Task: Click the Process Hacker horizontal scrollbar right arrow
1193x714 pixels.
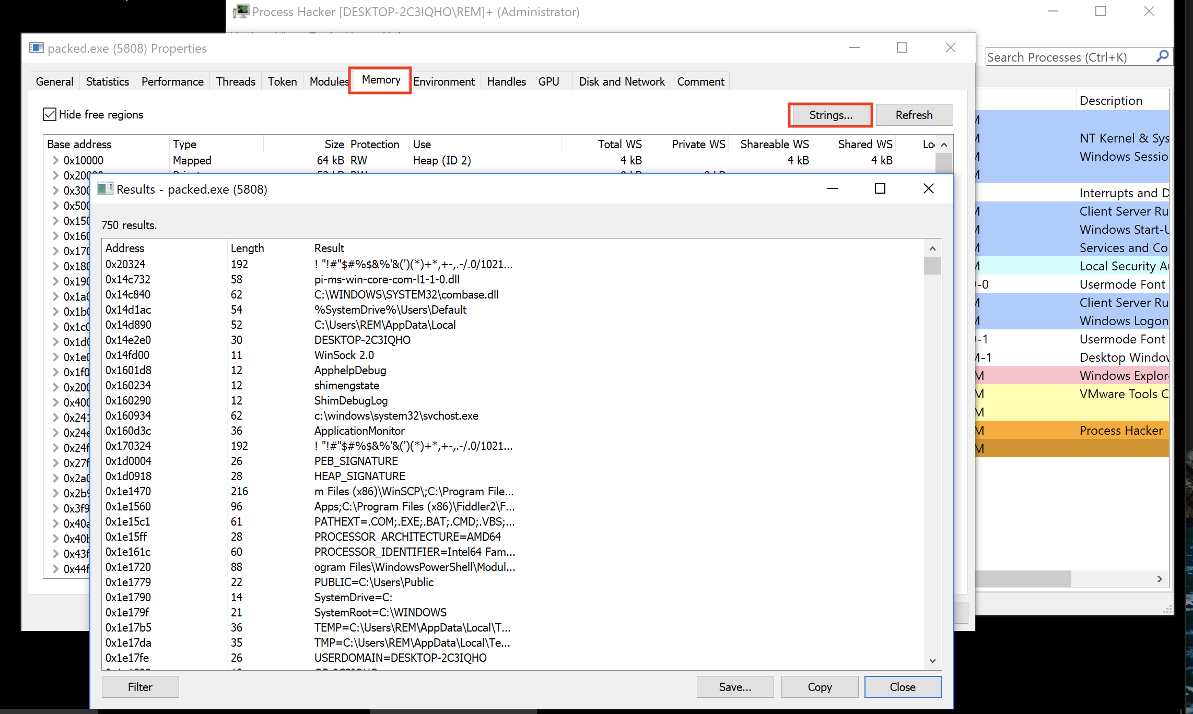Action: 1160,579
